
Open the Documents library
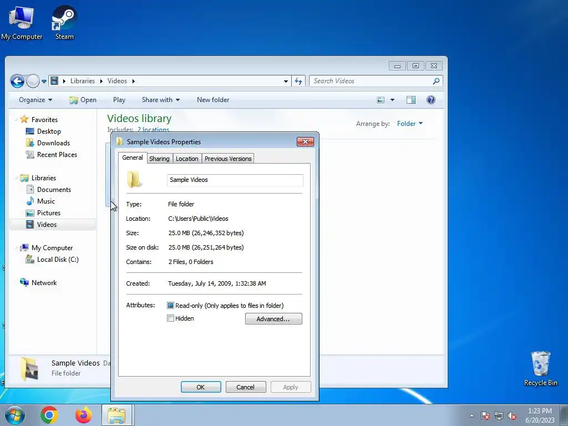(x=54, y=190)
